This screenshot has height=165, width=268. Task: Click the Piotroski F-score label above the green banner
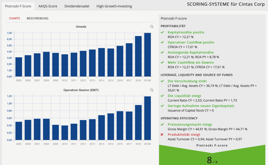(x=212, y=146)
